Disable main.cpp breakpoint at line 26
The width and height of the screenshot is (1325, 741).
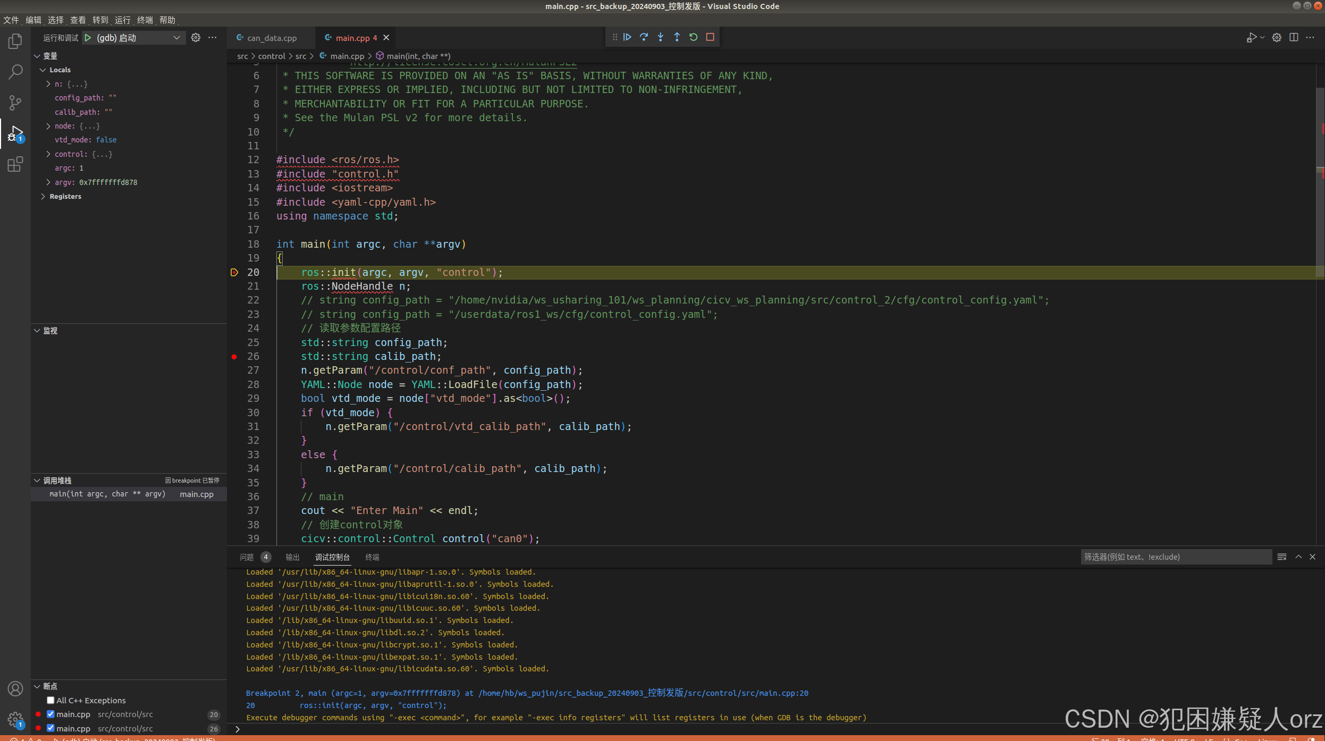(x=50, y=729)
